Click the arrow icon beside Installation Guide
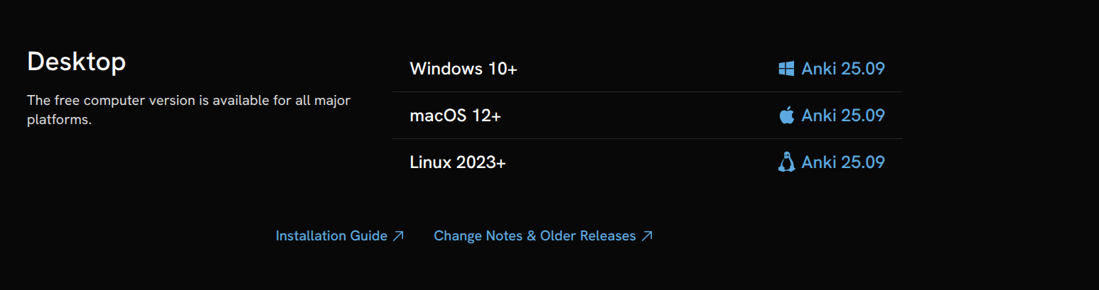Viewport: 1099px width, 290px height. [x=398, y=236]
